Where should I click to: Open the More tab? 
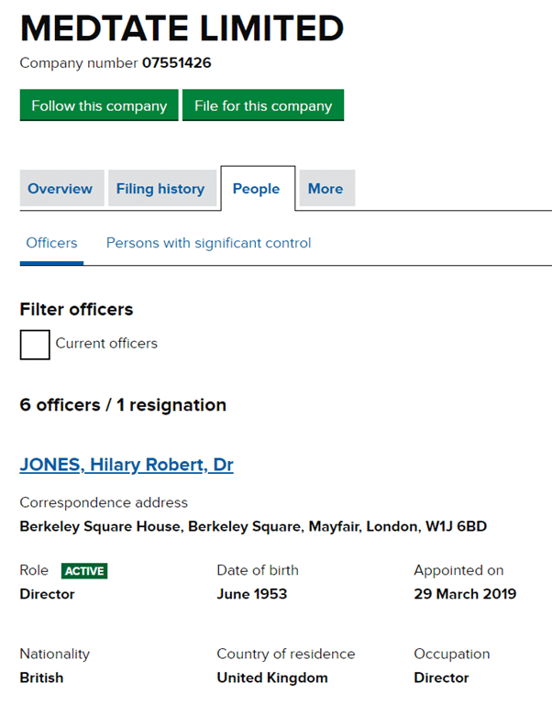[x=326, y=189]
